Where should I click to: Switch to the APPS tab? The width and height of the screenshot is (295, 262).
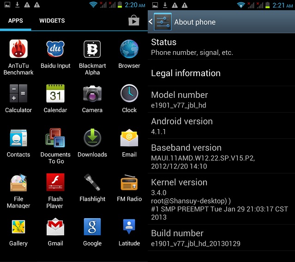tap(15, 20)
